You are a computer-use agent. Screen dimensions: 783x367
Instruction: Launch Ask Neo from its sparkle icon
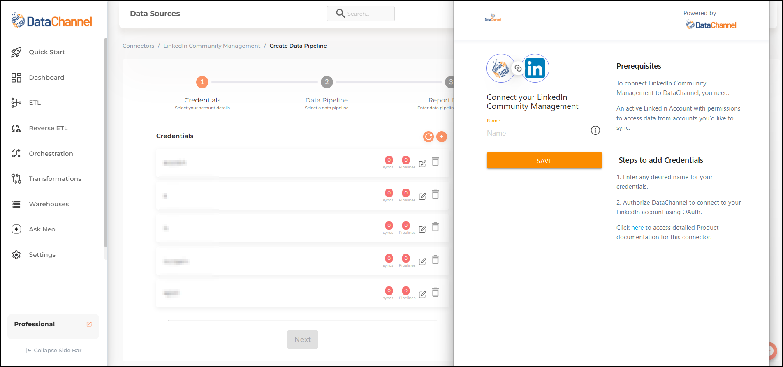click(16, 229)
